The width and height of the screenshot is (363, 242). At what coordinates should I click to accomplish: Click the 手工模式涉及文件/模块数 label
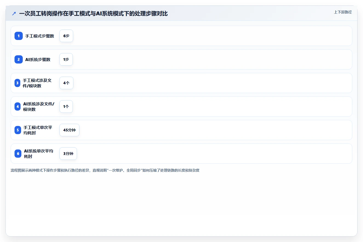37,83
